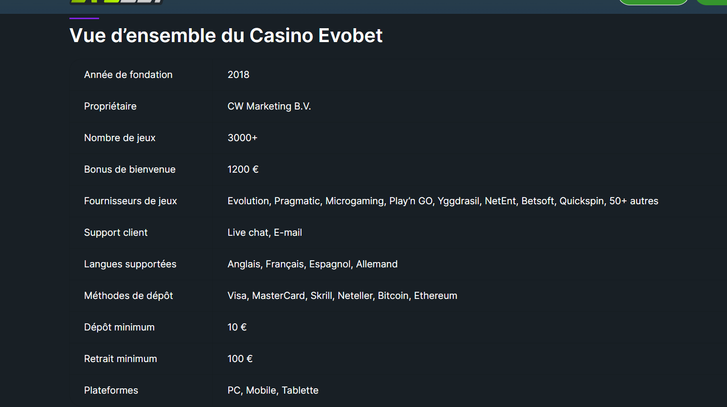Click 'Ethereum' in deposit methods row
This screenshot has height=407, width=727.
pos(436,296)
